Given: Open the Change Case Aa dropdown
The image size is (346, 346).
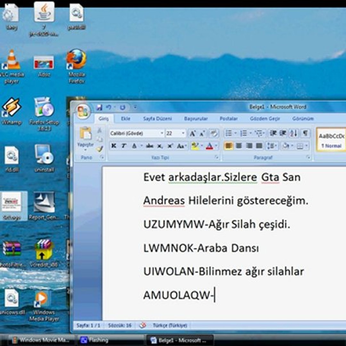Looking at the screenshot, I should tap(182, 146).
